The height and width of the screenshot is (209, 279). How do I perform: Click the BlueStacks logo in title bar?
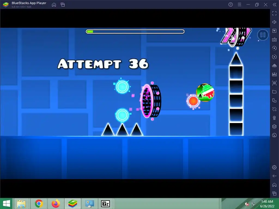(x=6, y=5)
